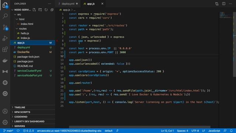Open Explorer more actions ellipsis
The image size is (236, 133).
[x=49, y=4]
